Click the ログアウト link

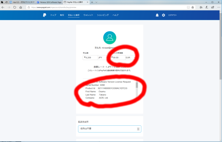pyautogui.click(x=172, y=15)
